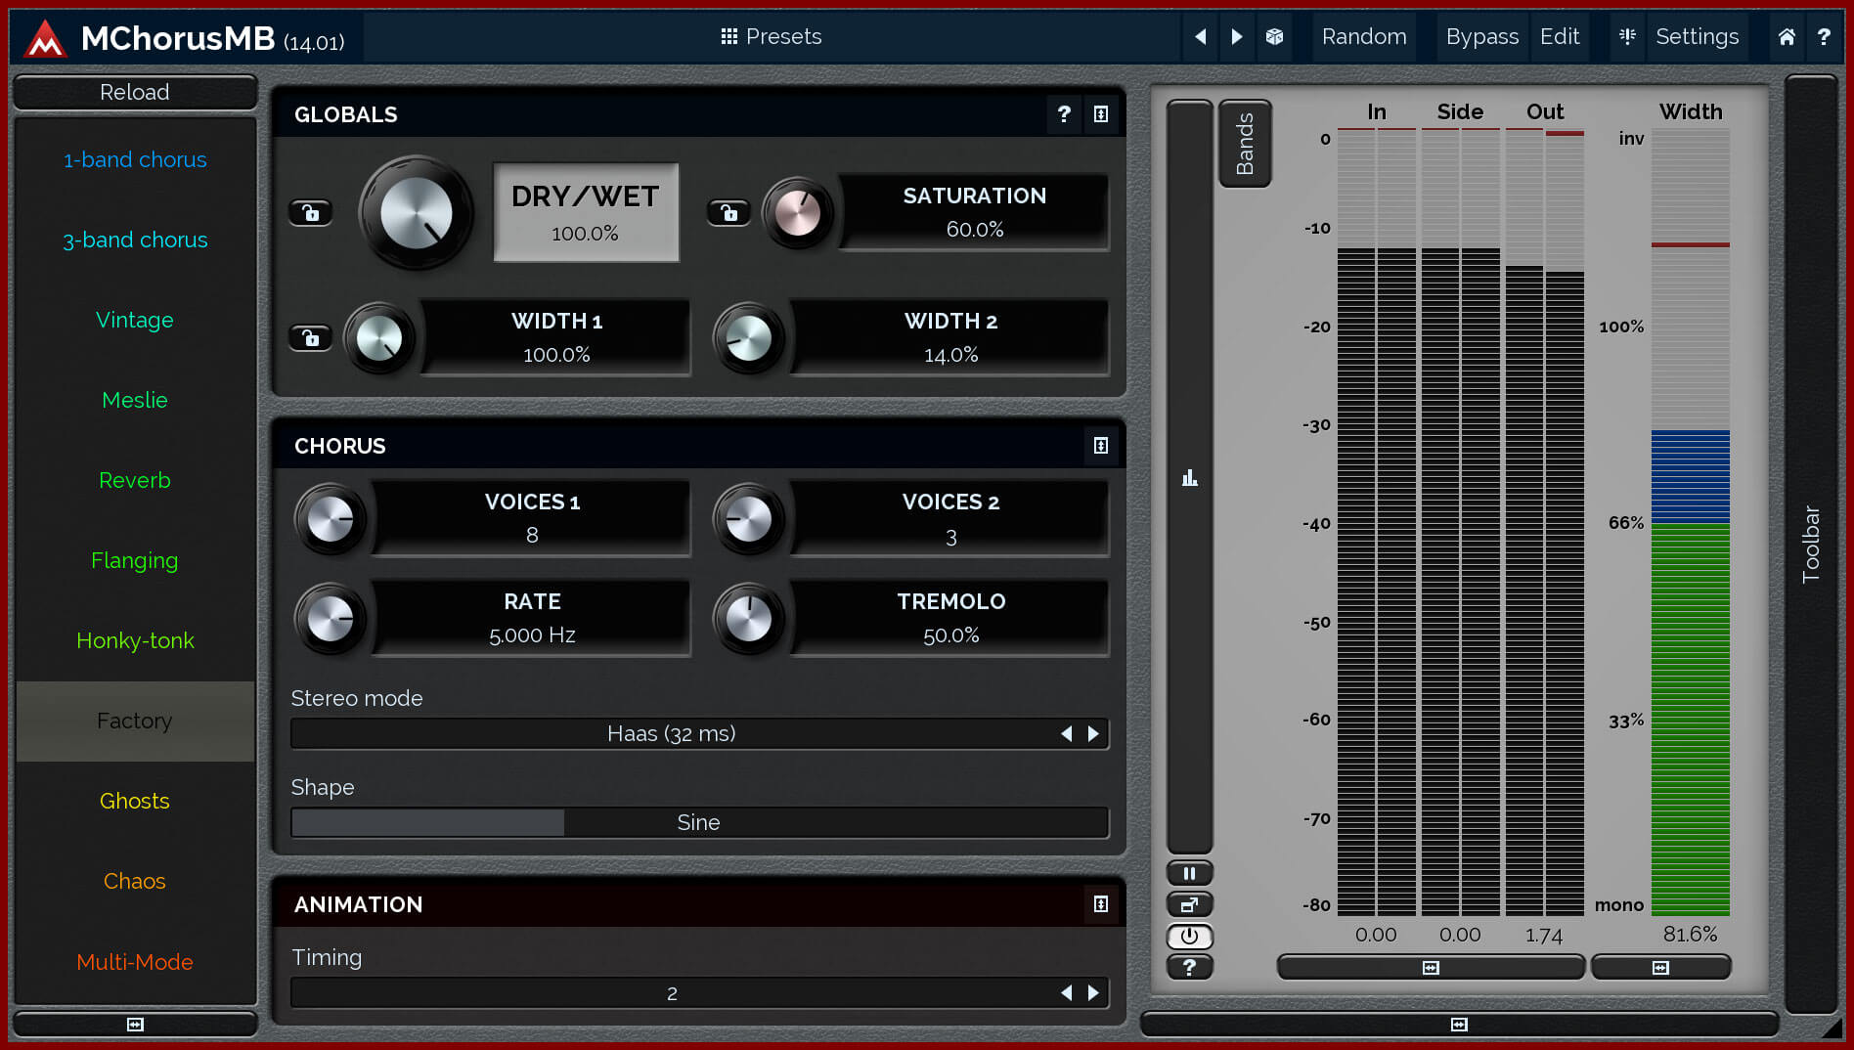This screenshot has width=1854, height=1050.
Task: Collapse the preset list sidebar
Action: click(135, 1024)
